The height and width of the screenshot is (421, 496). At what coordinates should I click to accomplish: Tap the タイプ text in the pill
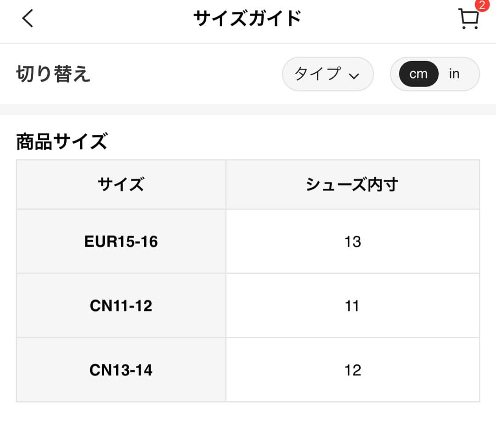tap(318, 74)
